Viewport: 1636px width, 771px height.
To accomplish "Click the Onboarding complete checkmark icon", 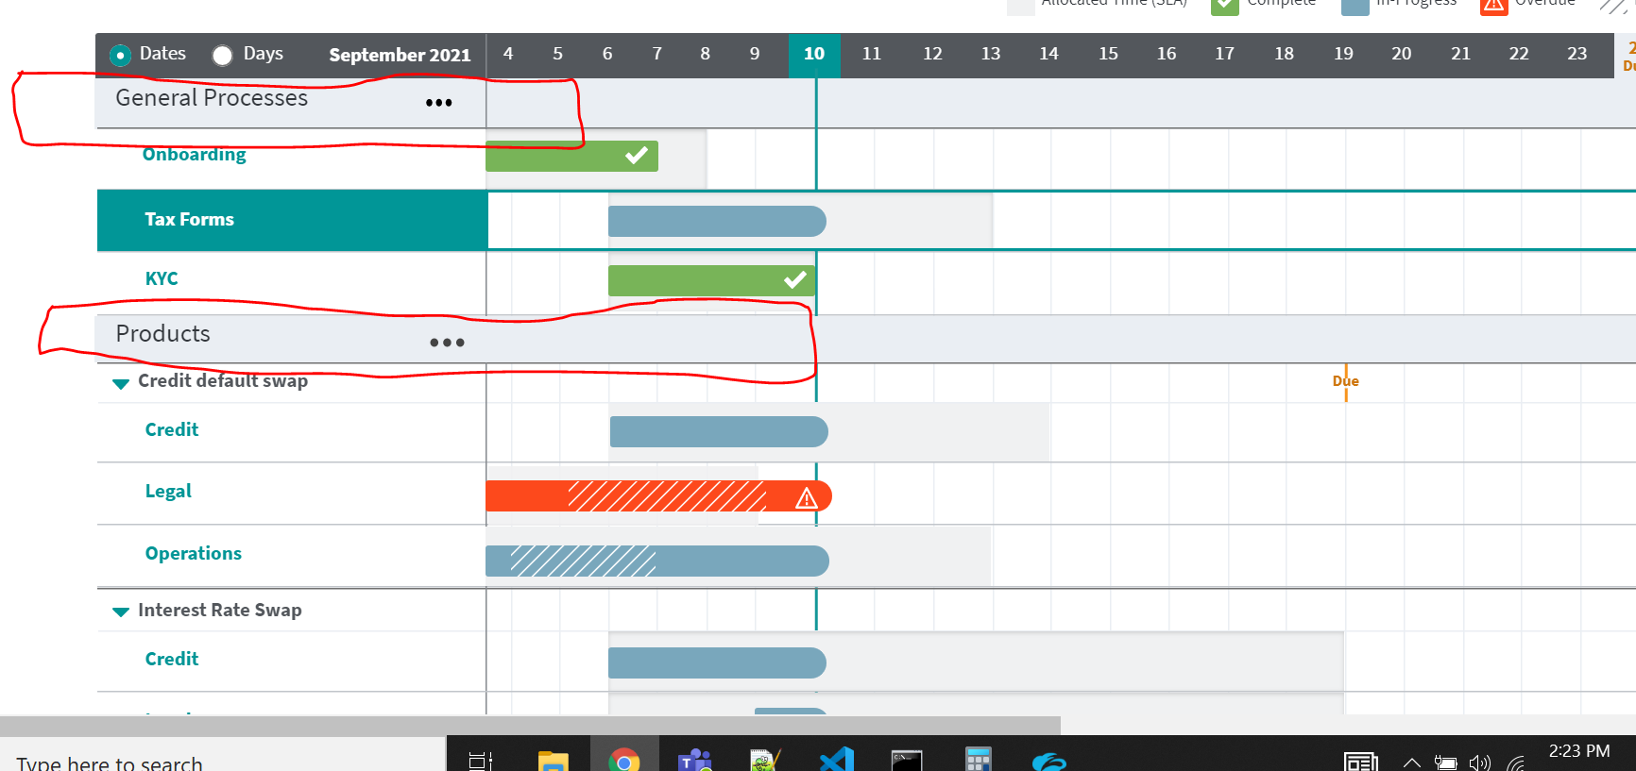I will coord(637,155).
